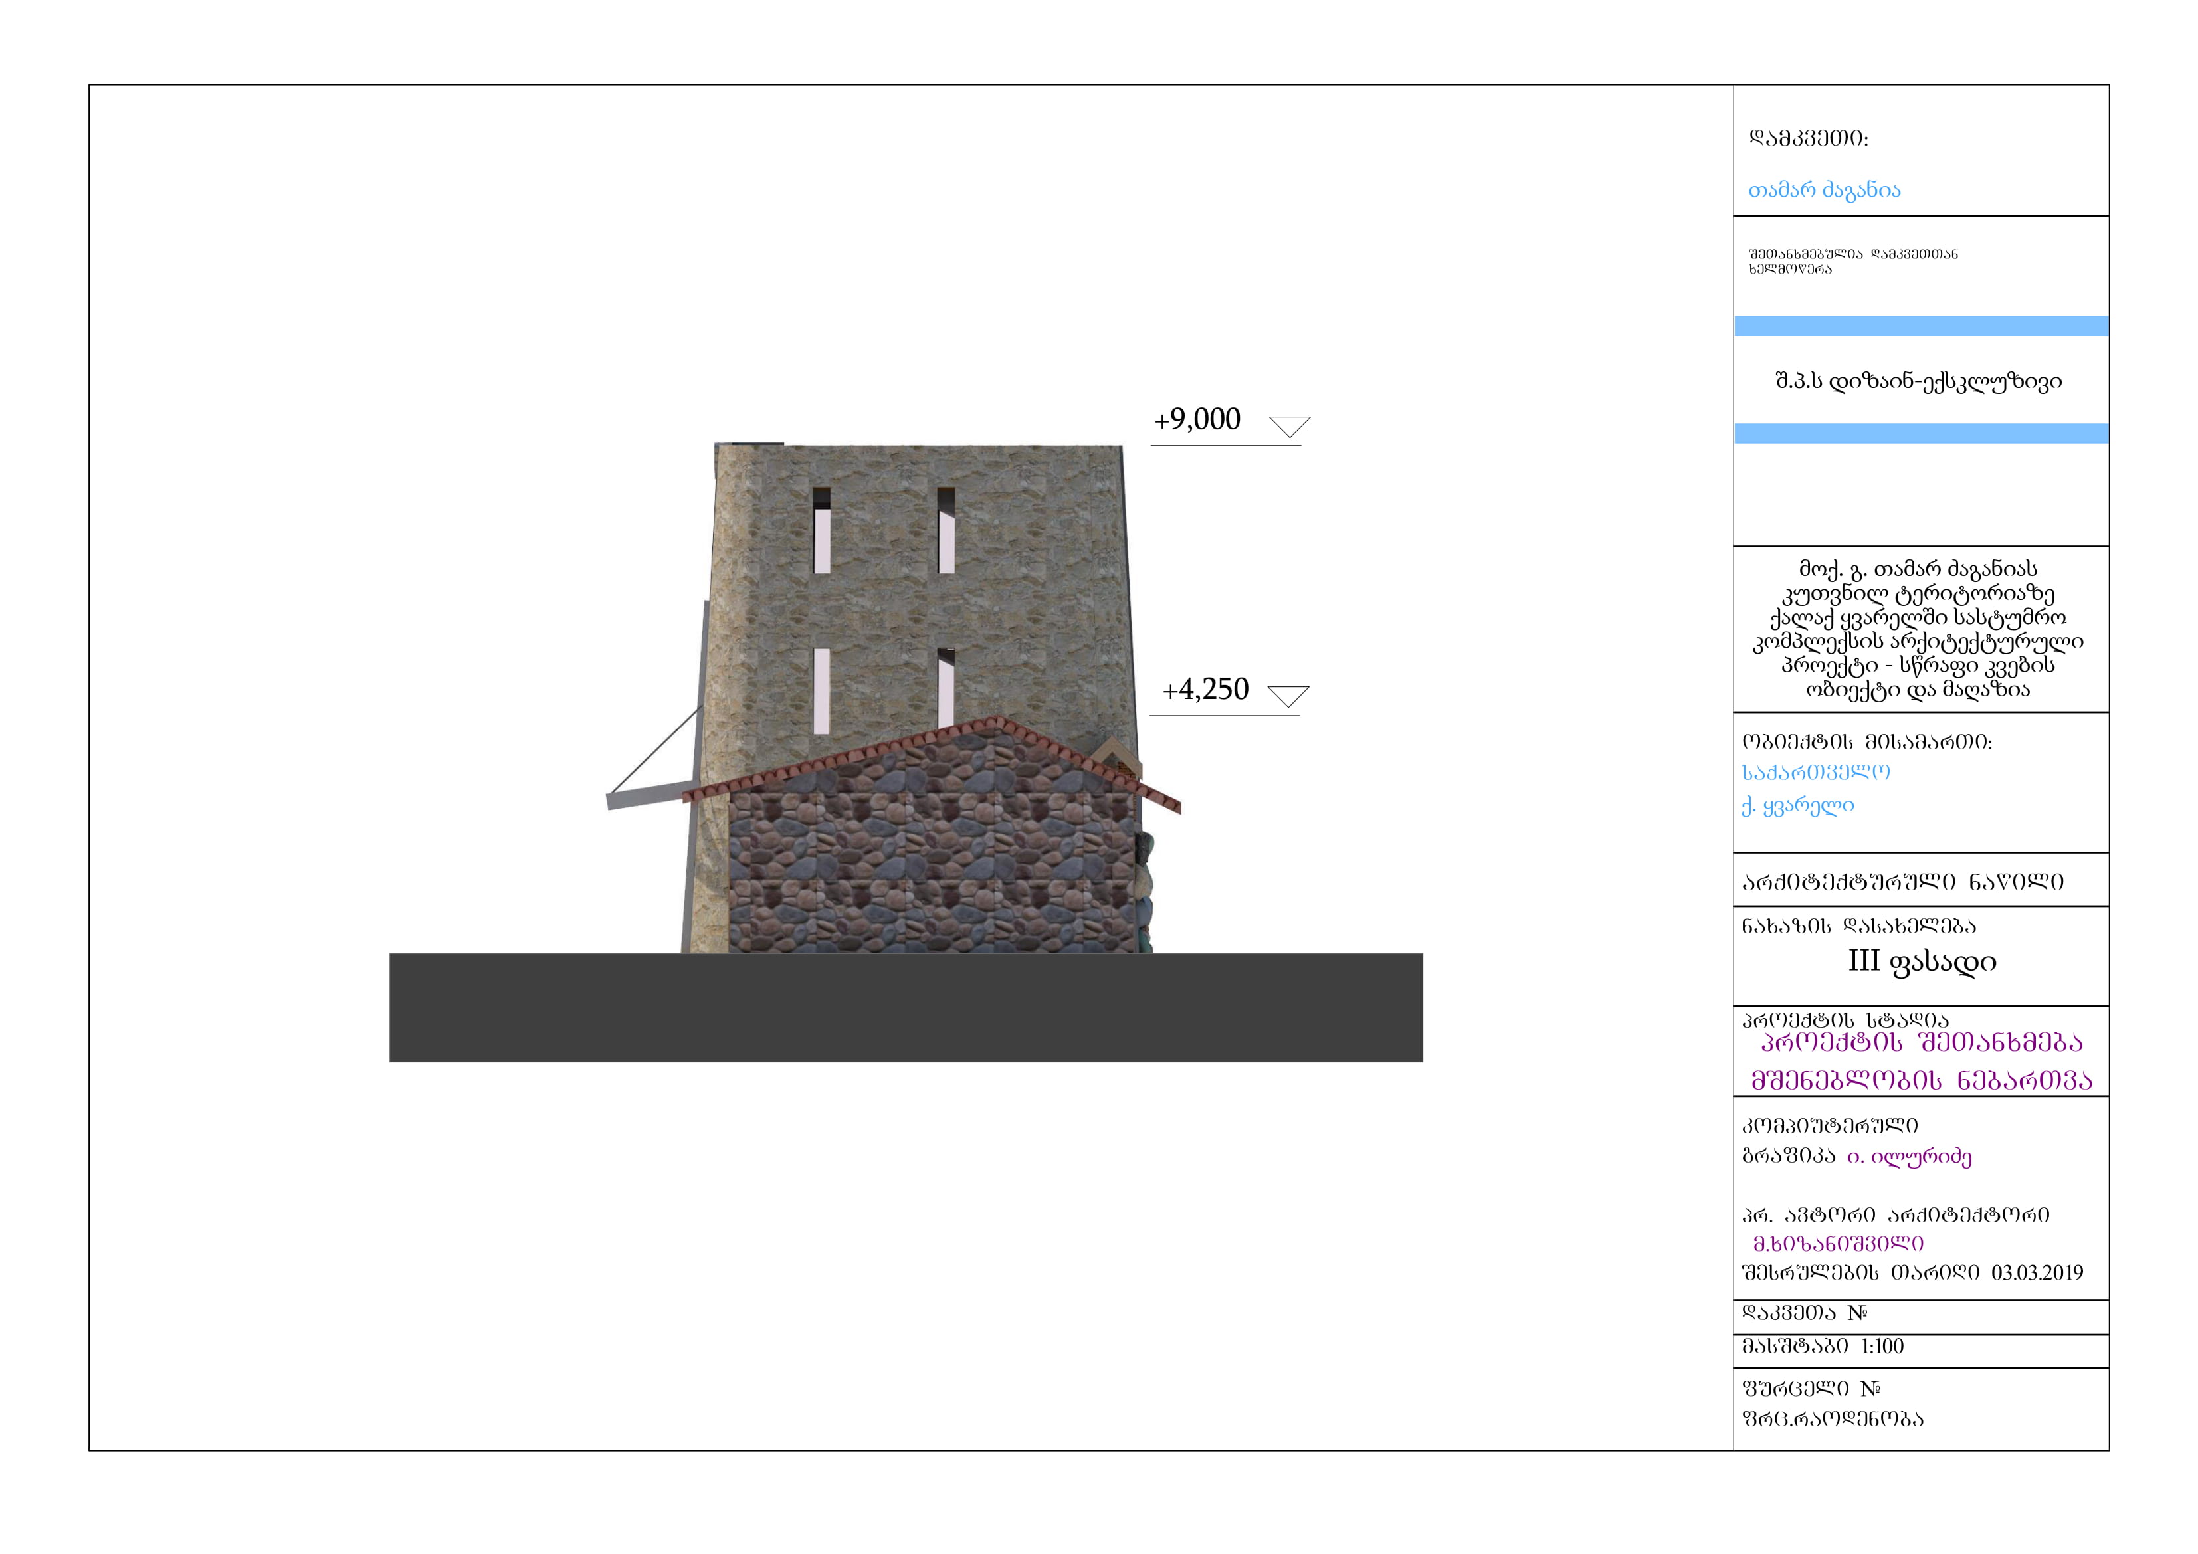Click the completion date 03.03.2019
The width and height of the screenshot is (2198, 1554).
click(2037, 1272)
